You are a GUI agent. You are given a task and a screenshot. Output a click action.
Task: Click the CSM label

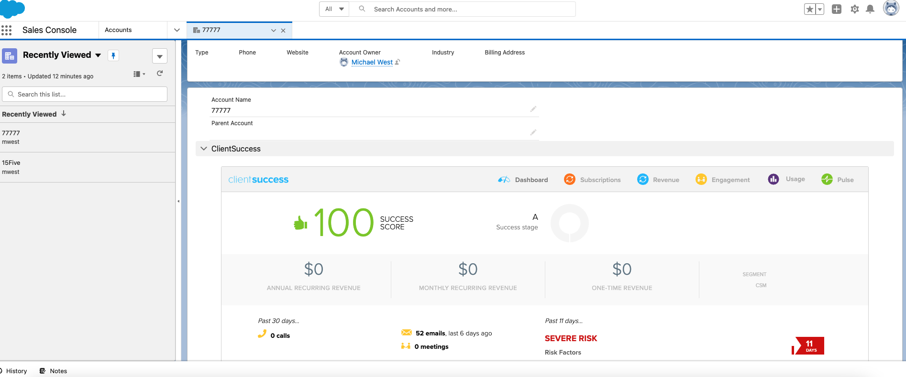coord(761,285)
